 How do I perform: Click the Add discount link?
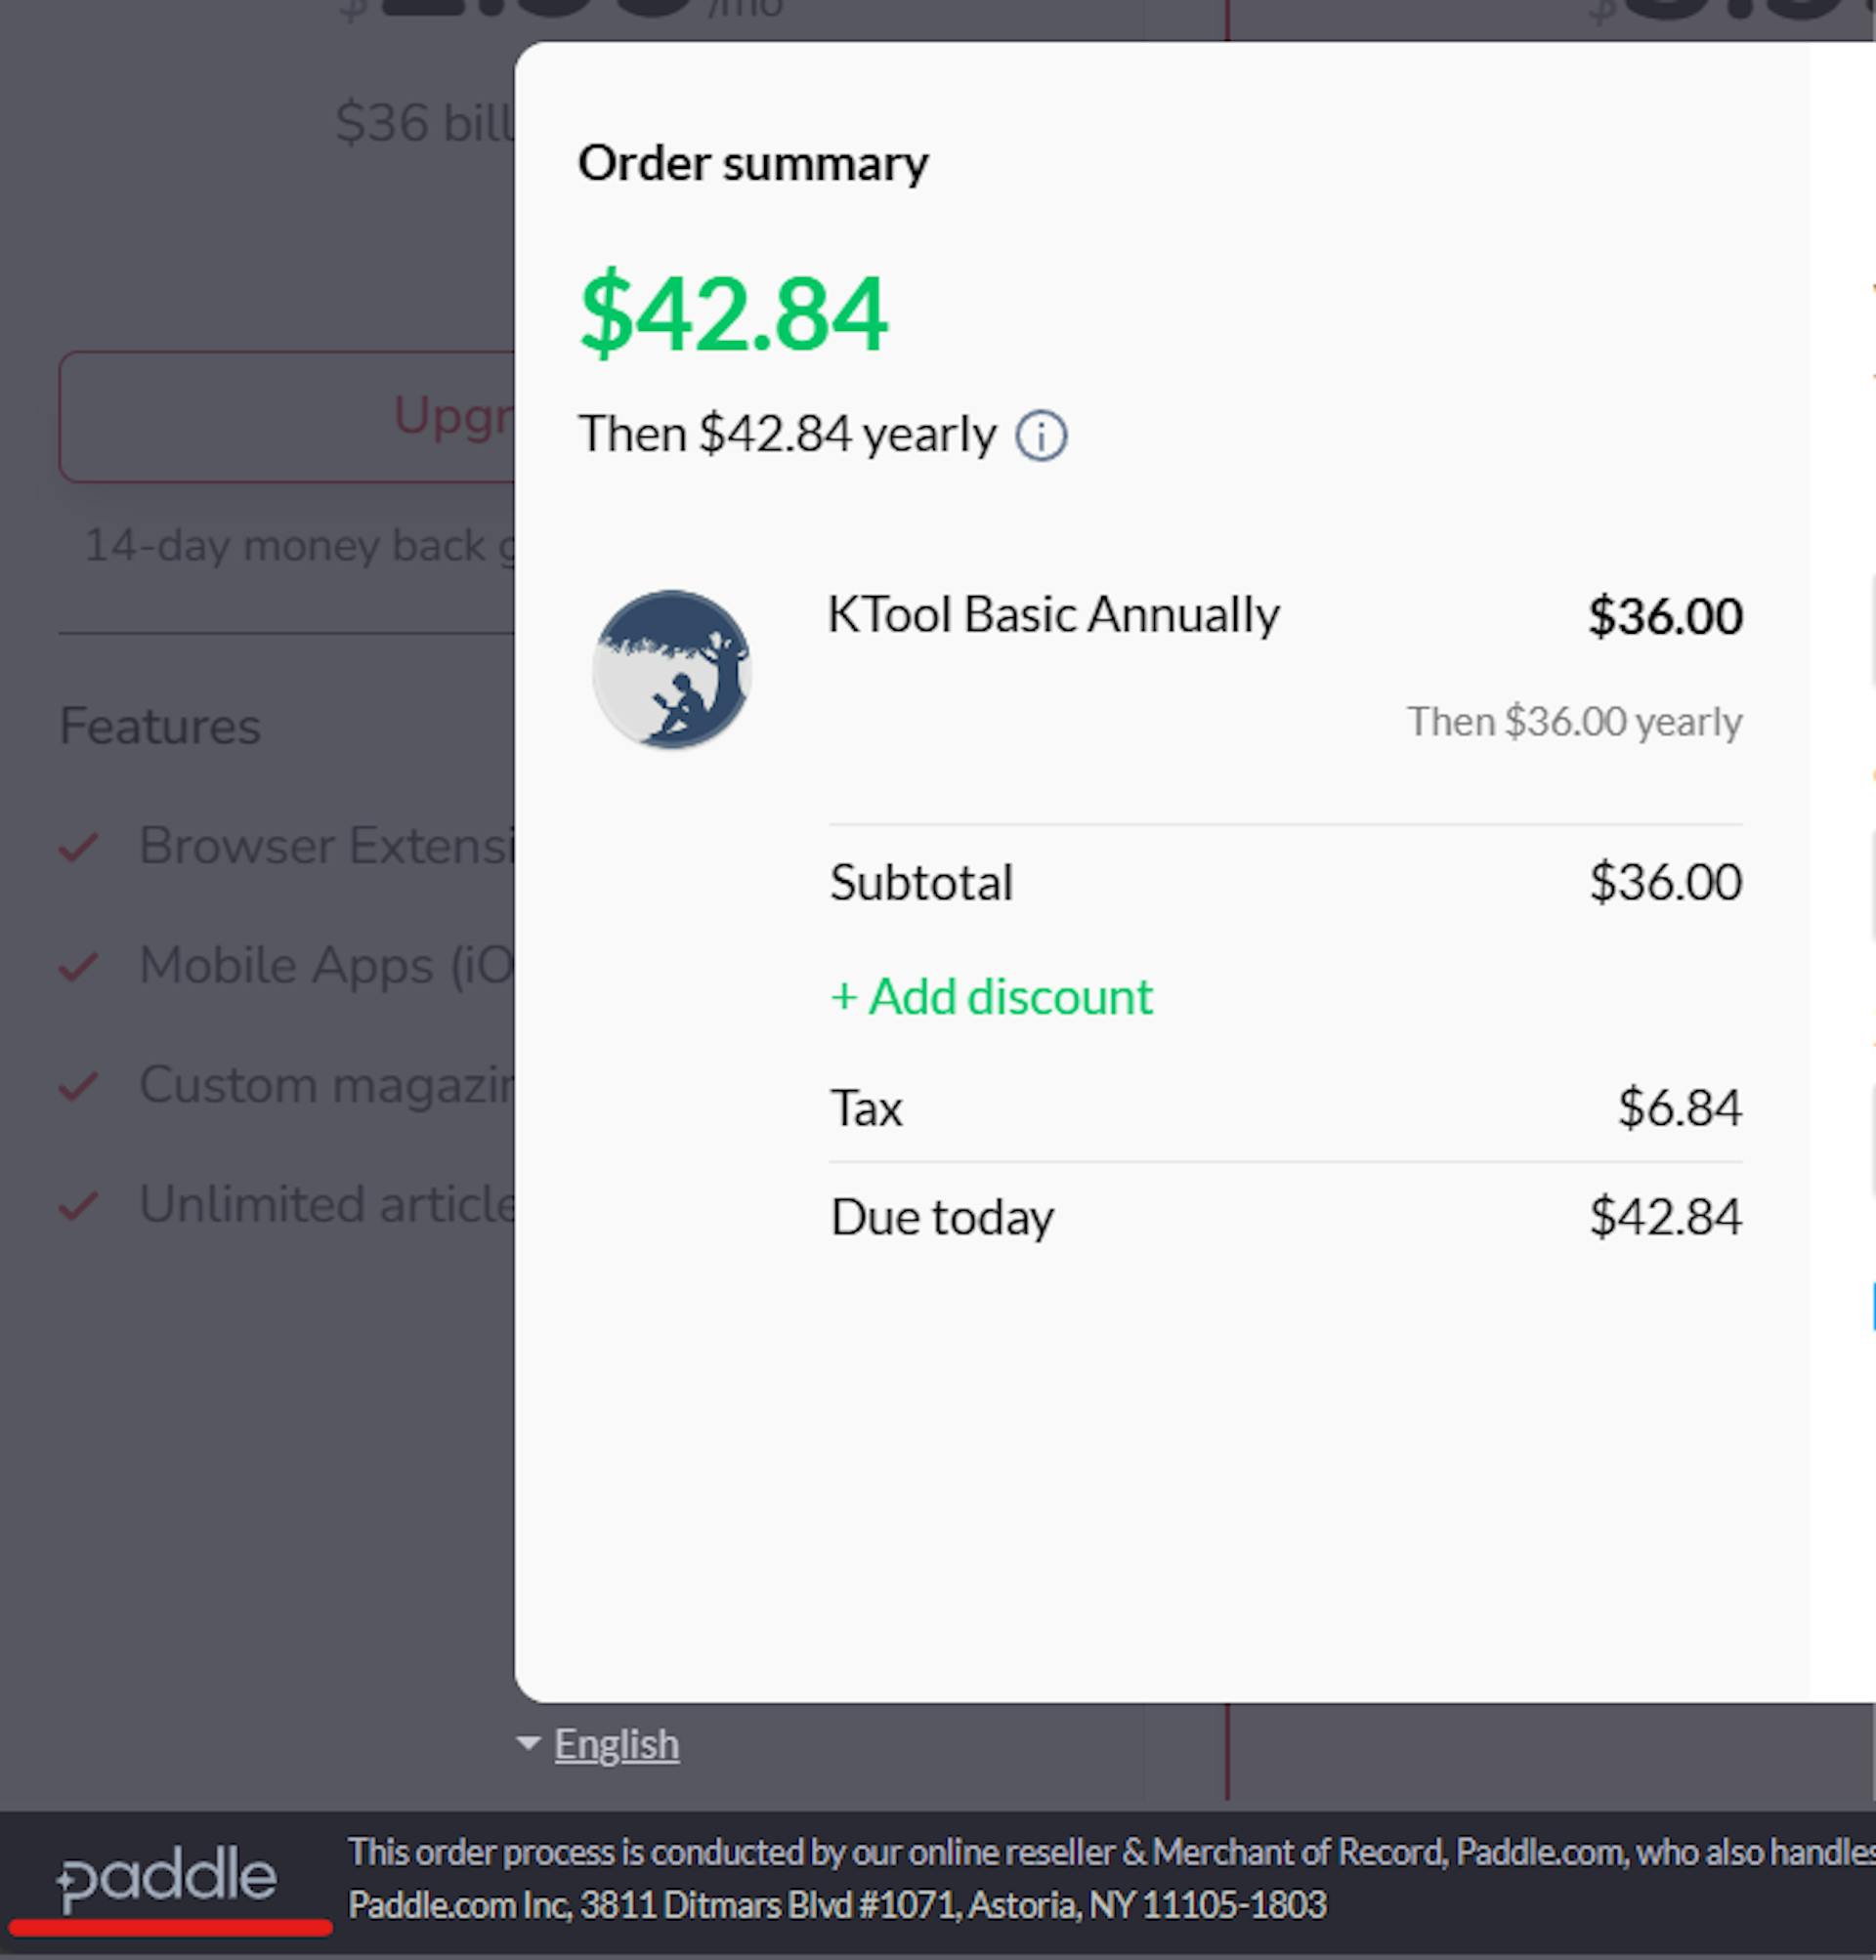(991, 996)
